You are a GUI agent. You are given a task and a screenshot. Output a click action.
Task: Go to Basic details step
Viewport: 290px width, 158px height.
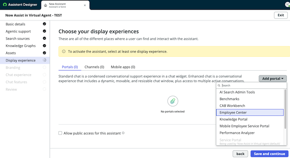[25, 24]
